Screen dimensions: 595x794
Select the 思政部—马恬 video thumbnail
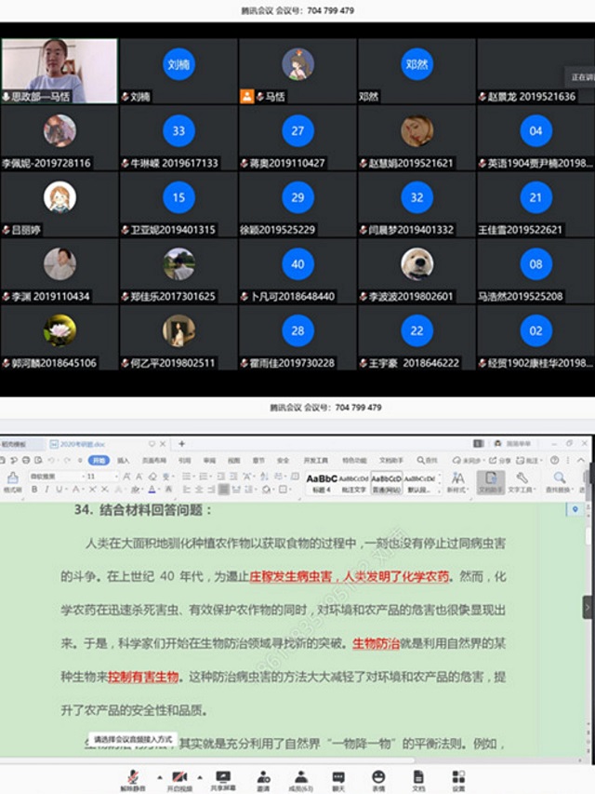pyautogui.click(x=59, y=71)
